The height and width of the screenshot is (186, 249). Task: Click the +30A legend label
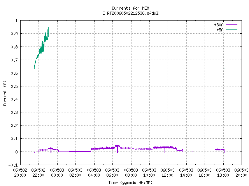click(219, 25)
